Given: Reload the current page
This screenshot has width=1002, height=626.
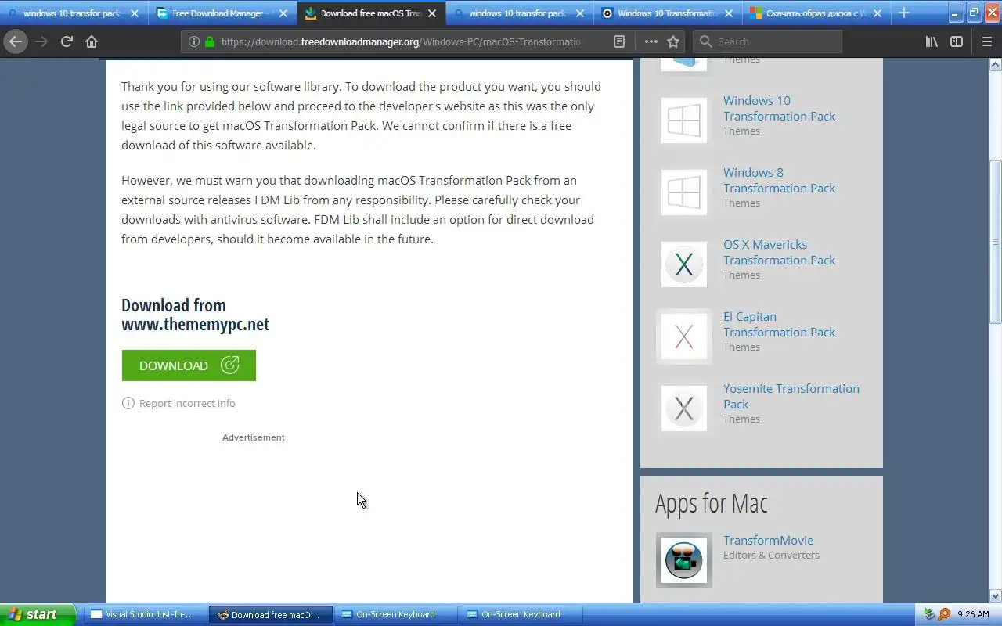Looking at the screenshot, I should click(67, 41).
